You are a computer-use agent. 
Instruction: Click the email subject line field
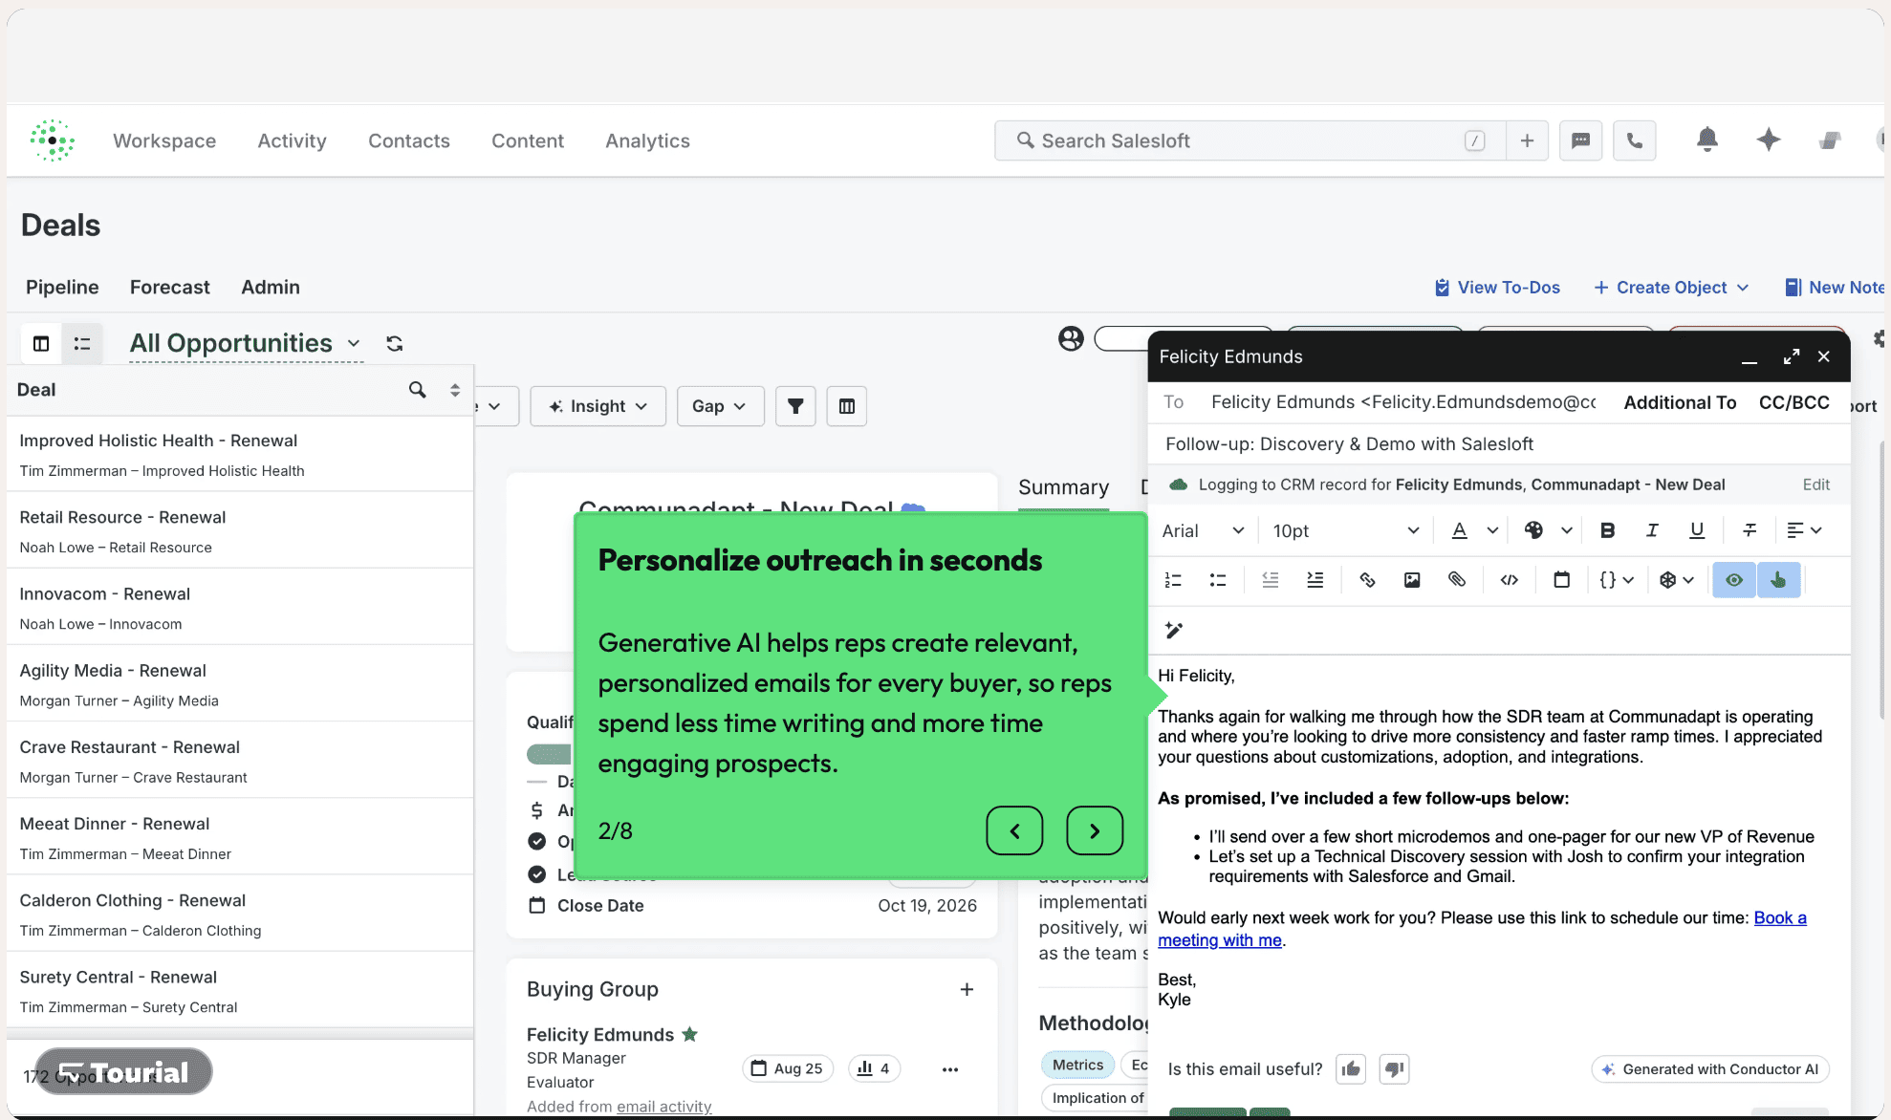coord(1498,443)
